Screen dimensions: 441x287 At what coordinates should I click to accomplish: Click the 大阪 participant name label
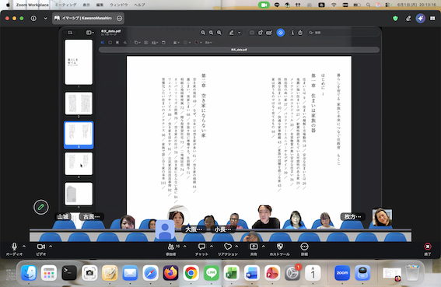[194, 229]
